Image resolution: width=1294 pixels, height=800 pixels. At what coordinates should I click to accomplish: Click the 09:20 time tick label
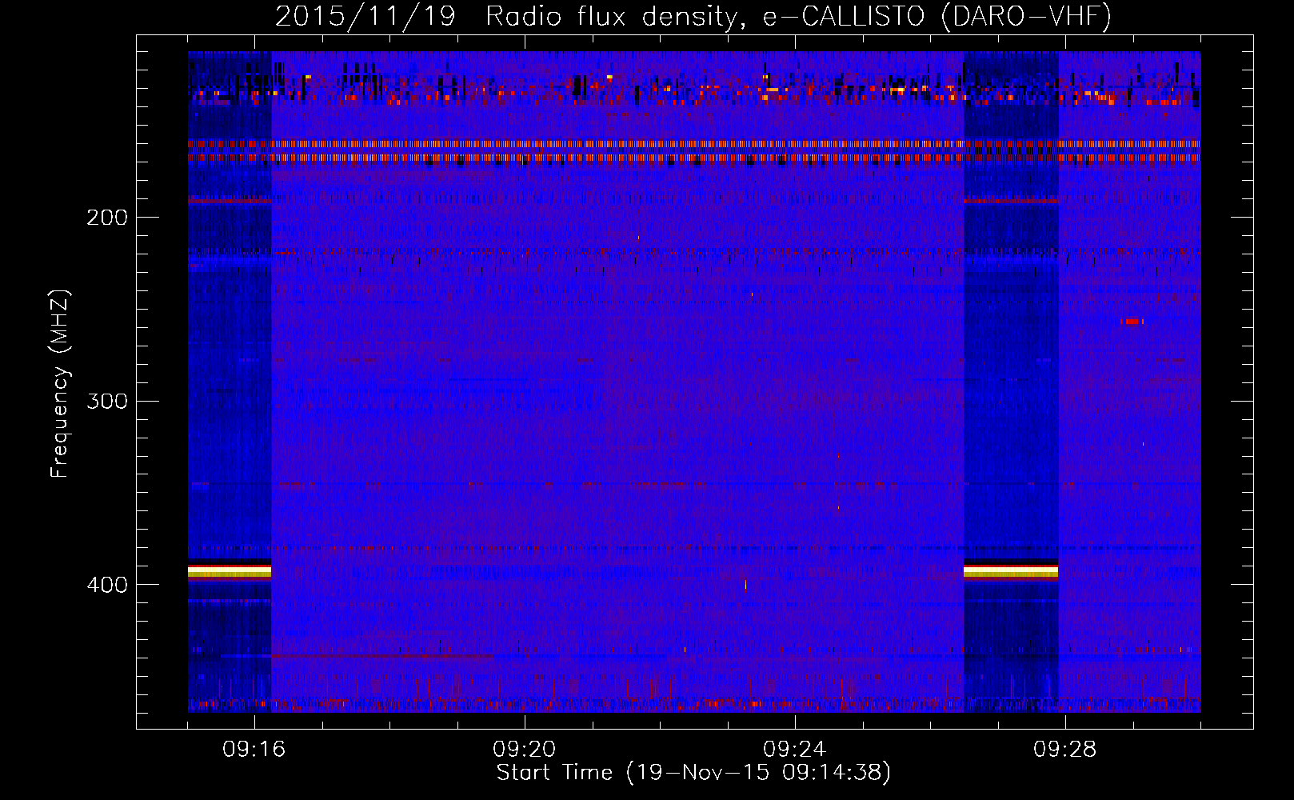click(525, 750)
